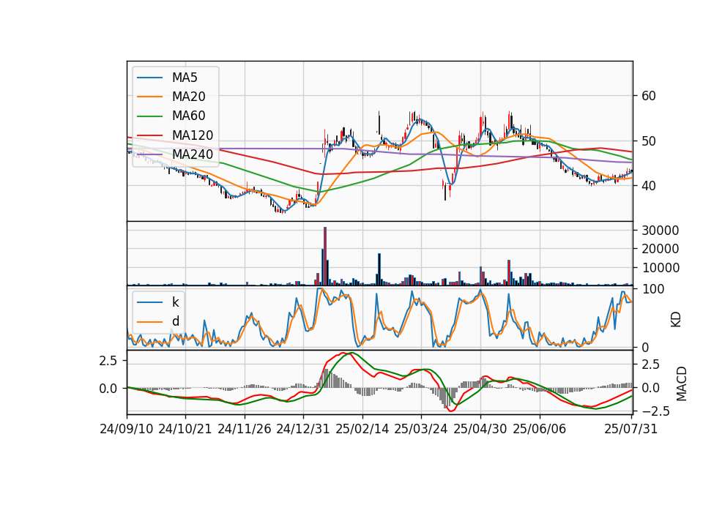The image size is (703, 505).
Task: Click the MA120 legend label
Action: coord(193,135)
